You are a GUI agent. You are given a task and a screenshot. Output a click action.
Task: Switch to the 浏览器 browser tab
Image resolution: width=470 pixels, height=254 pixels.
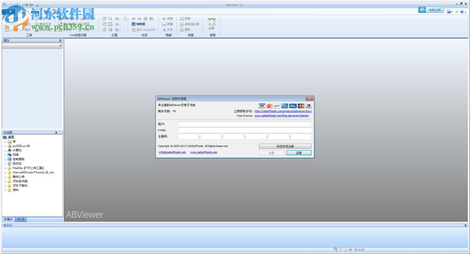[21, 219]
